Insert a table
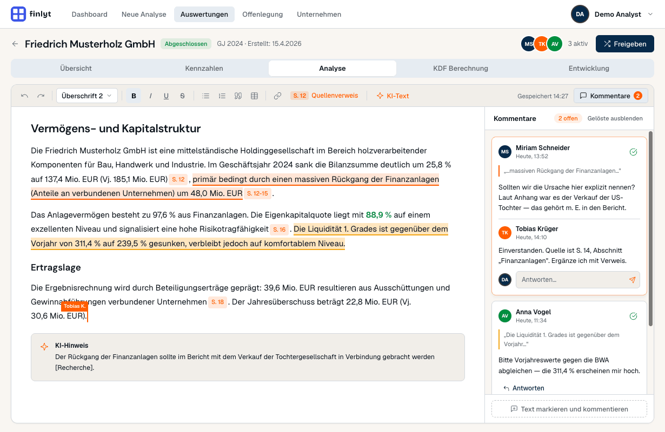This screenshot has height=432, width=665. point(254,96)
